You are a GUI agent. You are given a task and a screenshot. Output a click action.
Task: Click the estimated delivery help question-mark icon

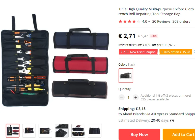(172, 121)
